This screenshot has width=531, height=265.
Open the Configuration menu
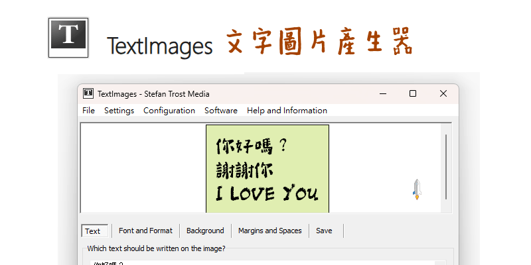click(x=169, y=111)
